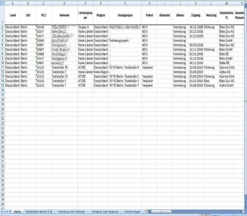Select row 1 header

(2, 15)
